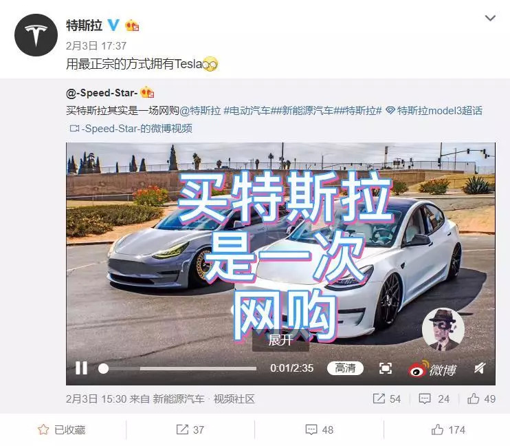The width and height of the screenshot is (510, 446).
Task: Open the 特斯拉model3超话 super topic
Action: pos(434,111)
